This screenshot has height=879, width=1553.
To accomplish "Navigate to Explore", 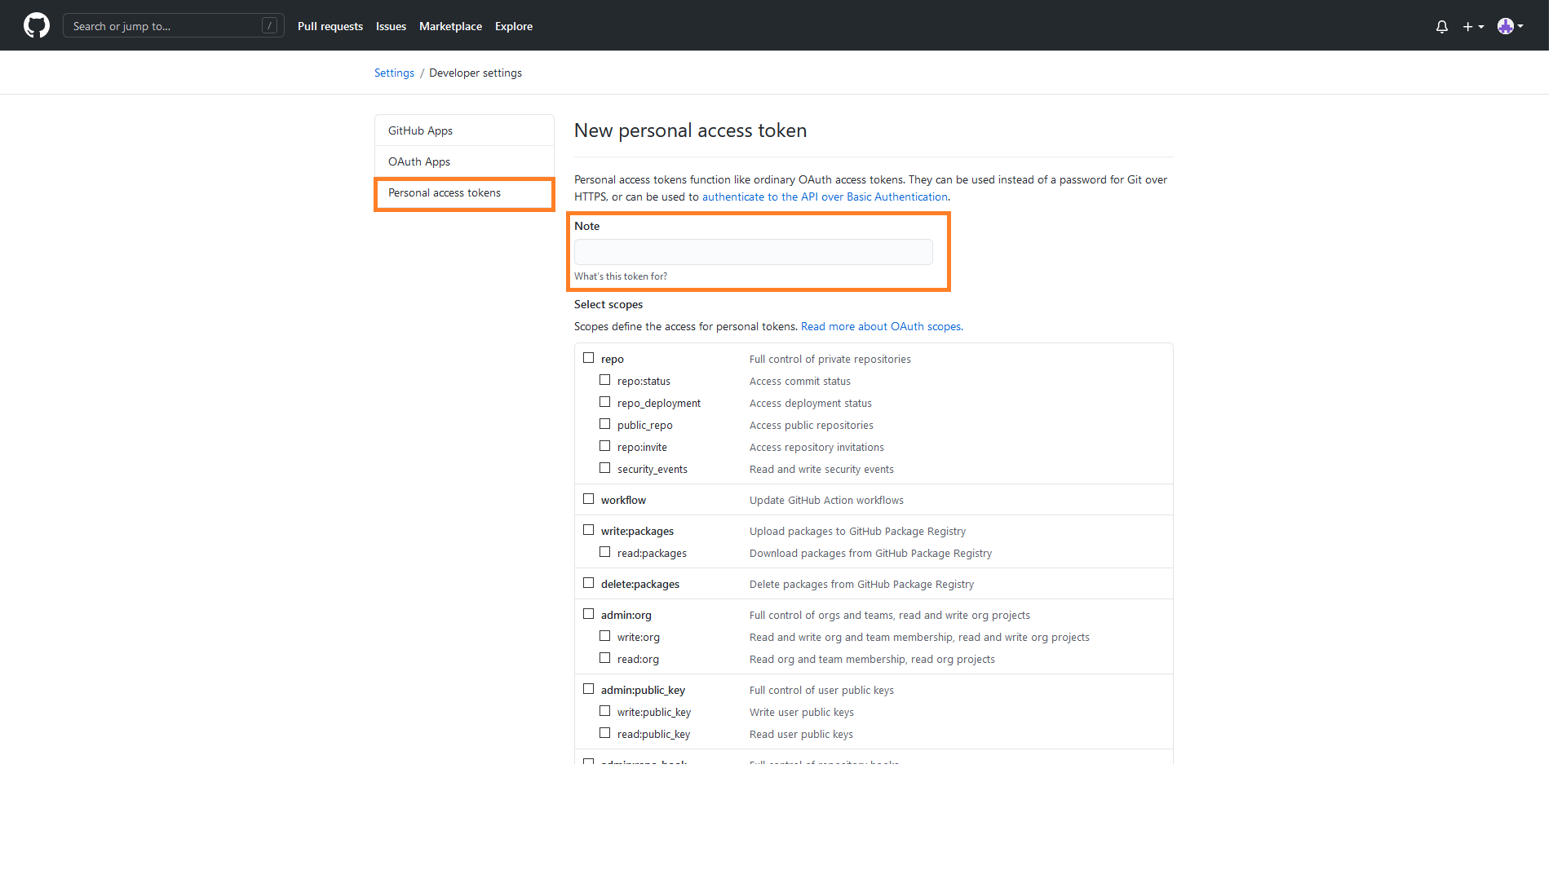I will pyautogui.click(x=513, y=26).
